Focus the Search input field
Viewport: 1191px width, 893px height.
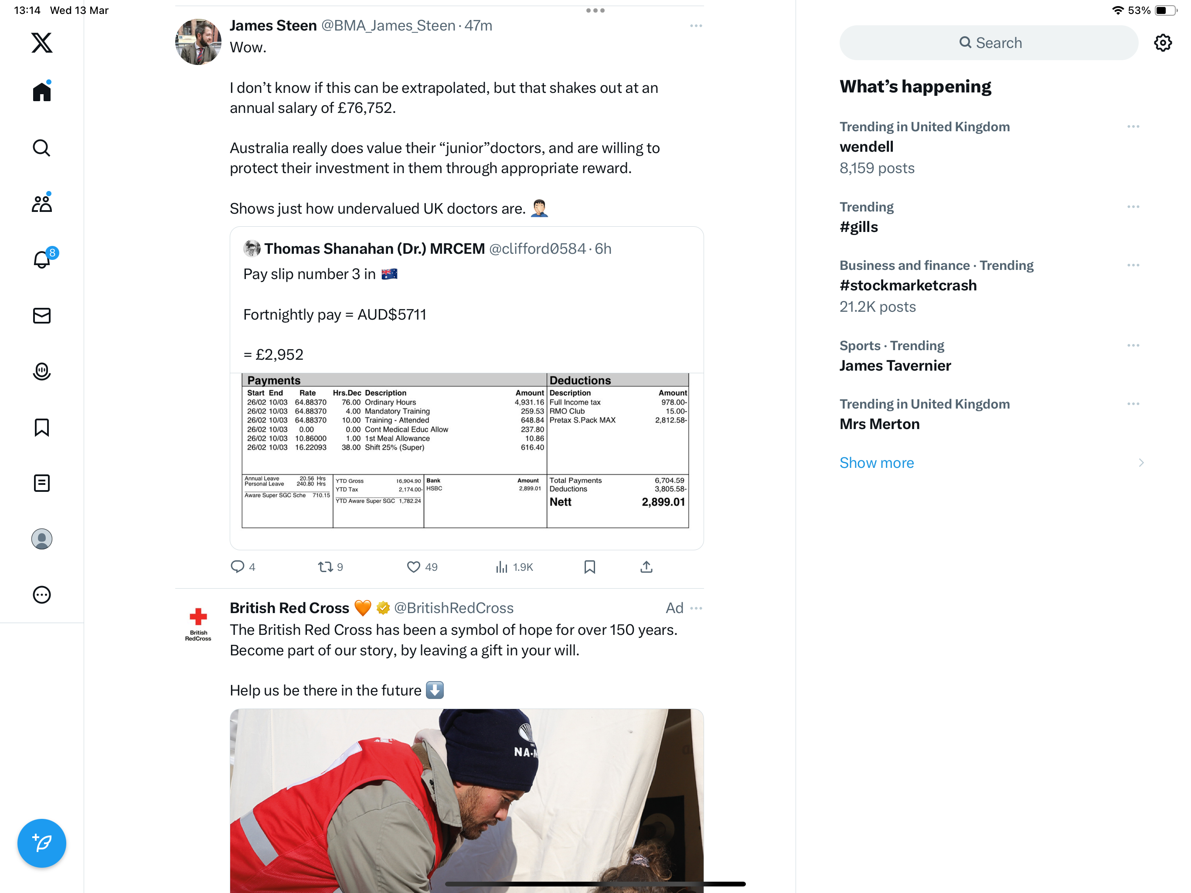click(x=989, y=43)
